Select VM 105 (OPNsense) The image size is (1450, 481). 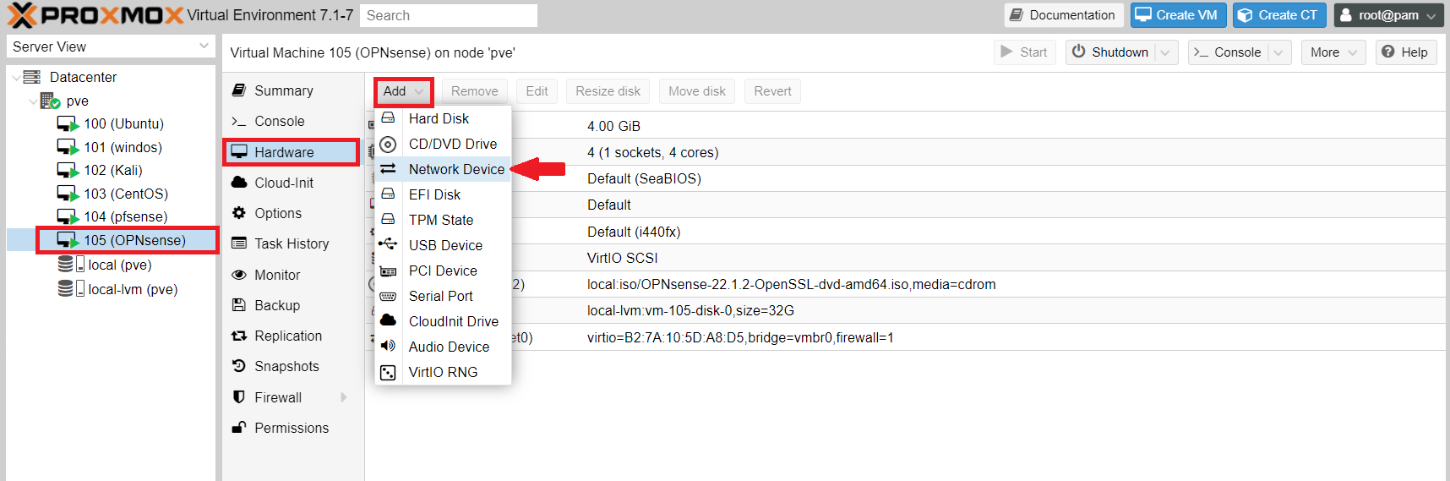[134, 240]
